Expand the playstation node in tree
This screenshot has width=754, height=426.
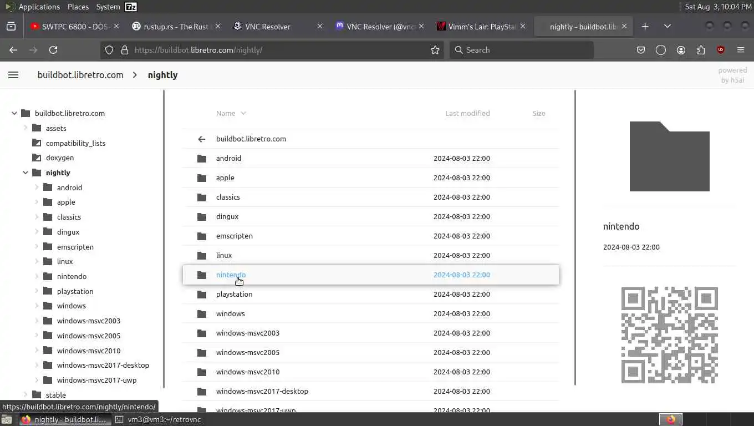pos(37,291)
